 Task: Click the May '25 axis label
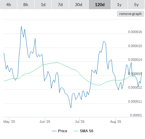click(9, 122)
